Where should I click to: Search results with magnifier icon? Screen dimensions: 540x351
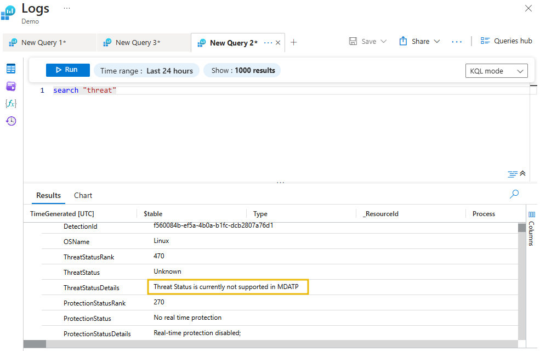point(514,194)
